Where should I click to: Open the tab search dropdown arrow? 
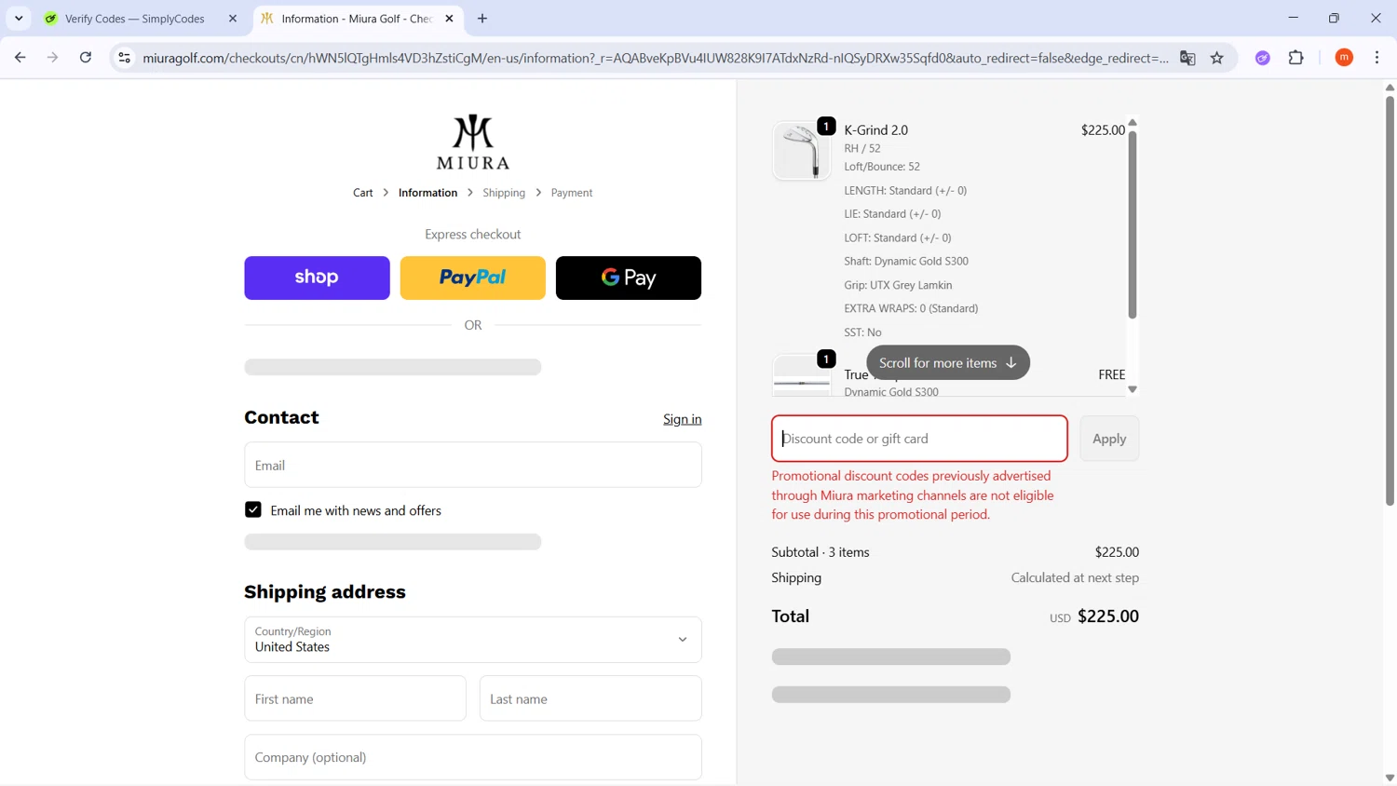19,19
